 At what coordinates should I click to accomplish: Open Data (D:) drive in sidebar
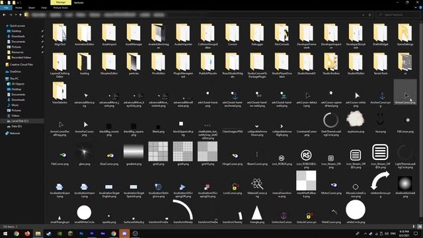pos(17,126)
